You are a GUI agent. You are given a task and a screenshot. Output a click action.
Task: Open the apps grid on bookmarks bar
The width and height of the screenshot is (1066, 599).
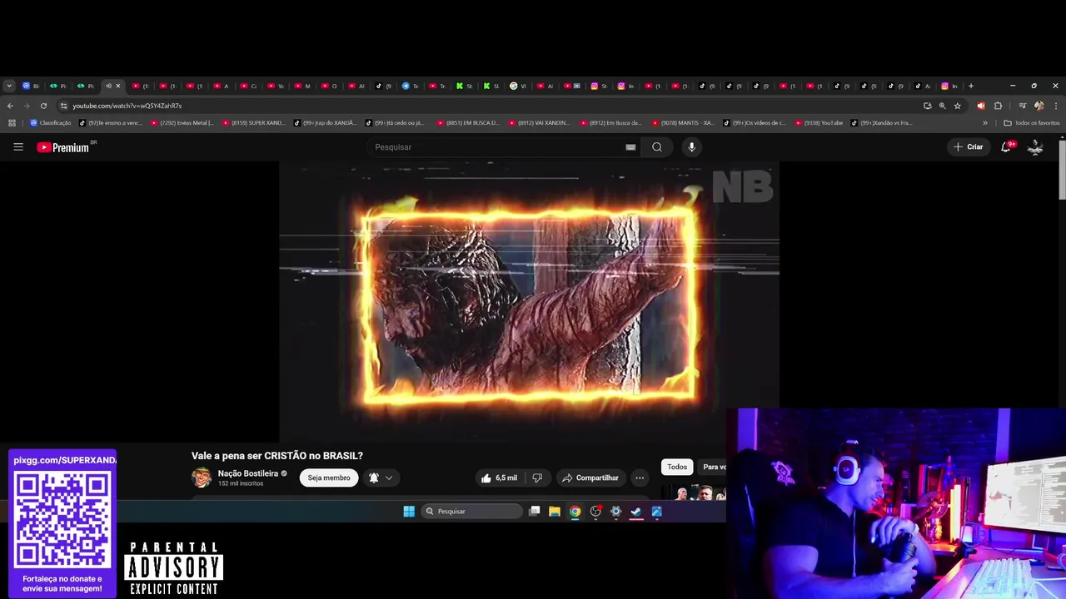[x=12, y=123]
